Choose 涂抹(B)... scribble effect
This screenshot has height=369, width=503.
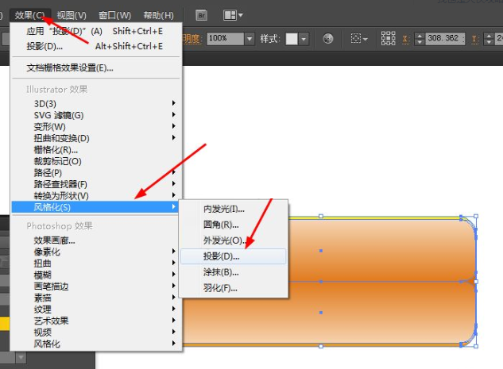[233, 272]
